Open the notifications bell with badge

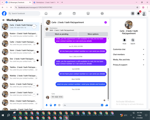pyautogui.click(x=138, y=13)
